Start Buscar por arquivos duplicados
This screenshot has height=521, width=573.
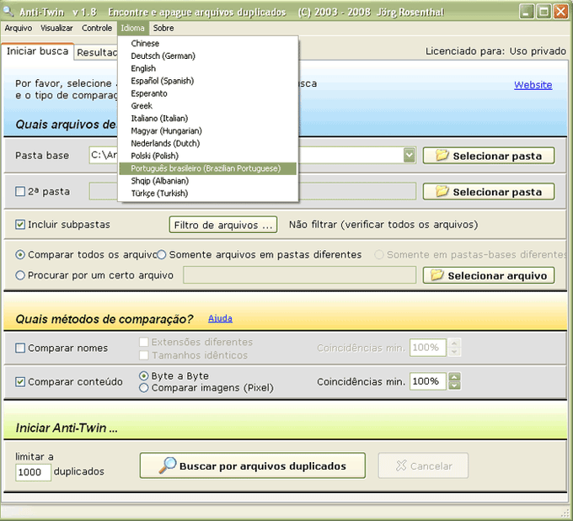click(x=252, y=465)
